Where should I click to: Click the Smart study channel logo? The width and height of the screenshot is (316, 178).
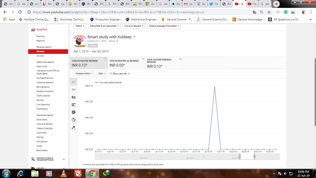click(x=80, y=41)
